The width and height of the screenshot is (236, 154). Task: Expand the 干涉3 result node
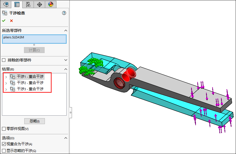pyautogui.click(x=6, y=89)
